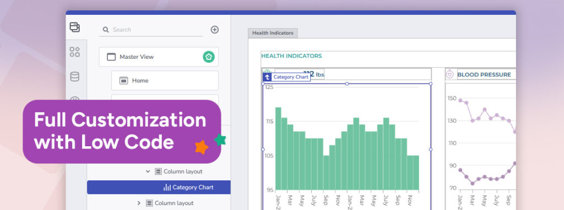Open the components grid icon in sidebar

pyautogui.click(x=75, y=52)
